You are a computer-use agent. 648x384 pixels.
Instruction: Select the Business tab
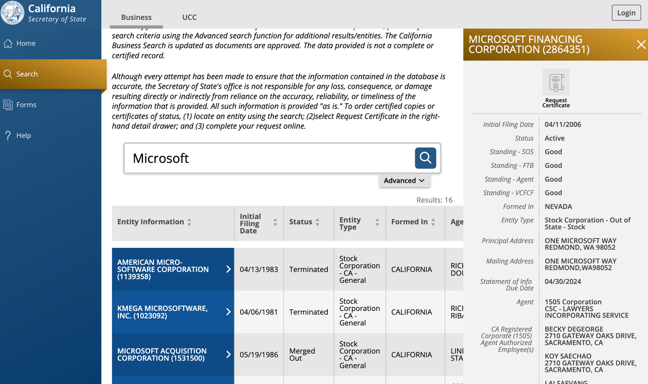coord(136,17)
